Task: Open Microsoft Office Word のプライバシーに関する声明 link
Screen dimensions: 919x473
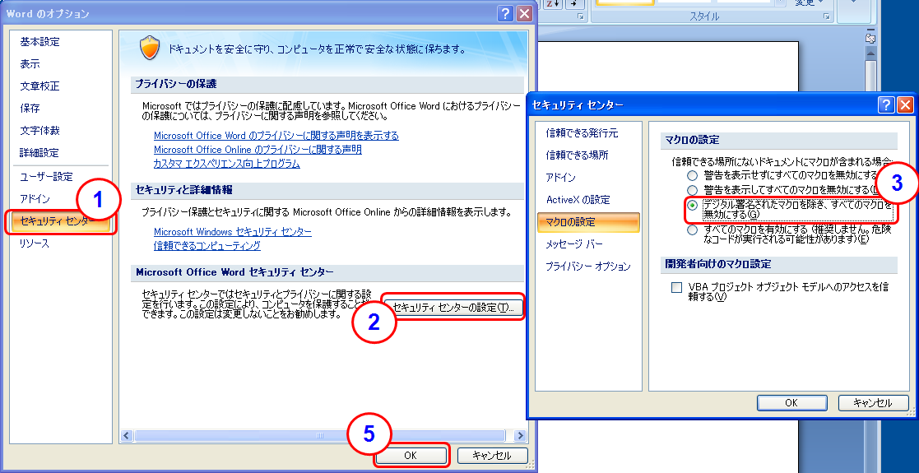Action: (x=276, y=136)
